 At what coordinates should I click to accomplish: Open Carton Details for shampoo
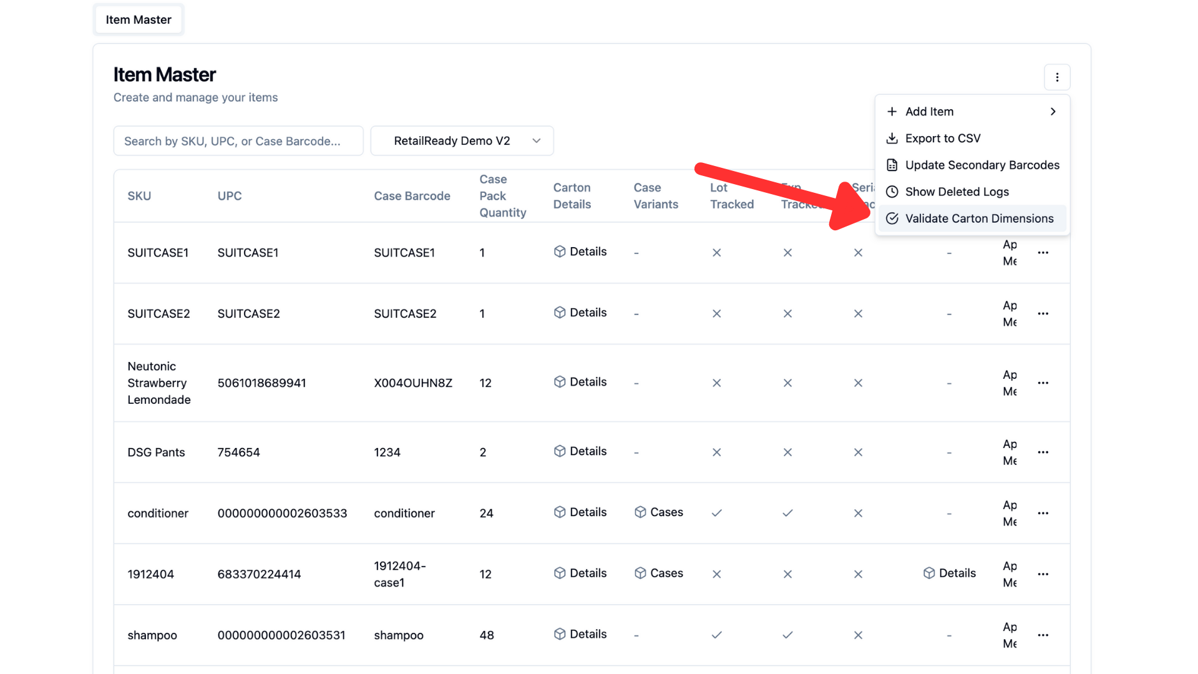580,635
